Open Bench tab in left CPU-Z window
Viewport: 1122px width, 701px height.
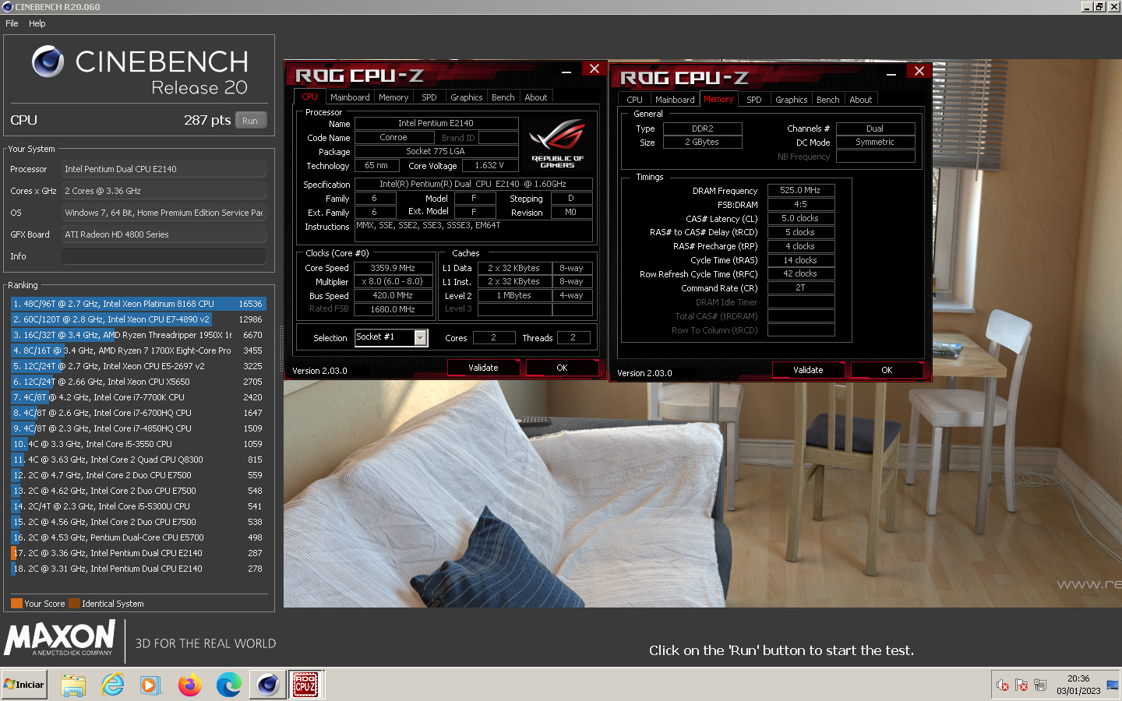(503, 97)
